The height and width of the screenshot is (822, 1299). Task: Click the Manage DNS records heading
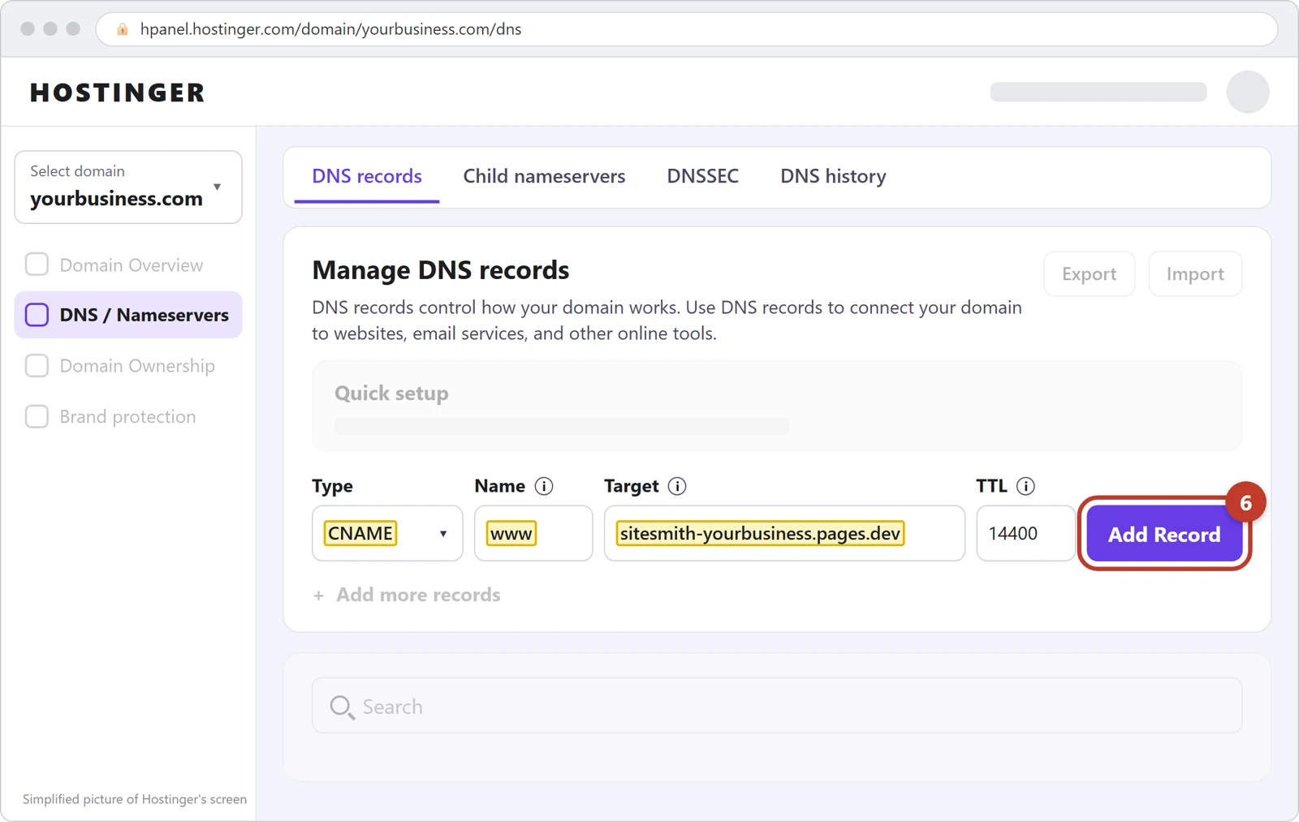click(441, 270)
